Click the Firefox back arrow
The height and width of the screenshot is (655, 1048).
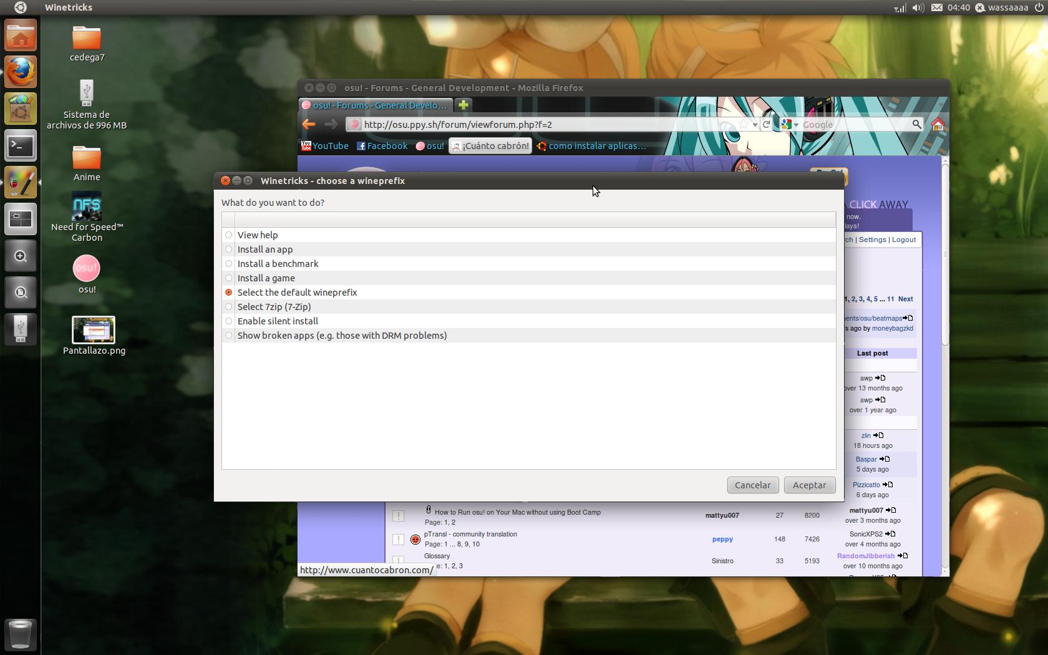[309, 124]
